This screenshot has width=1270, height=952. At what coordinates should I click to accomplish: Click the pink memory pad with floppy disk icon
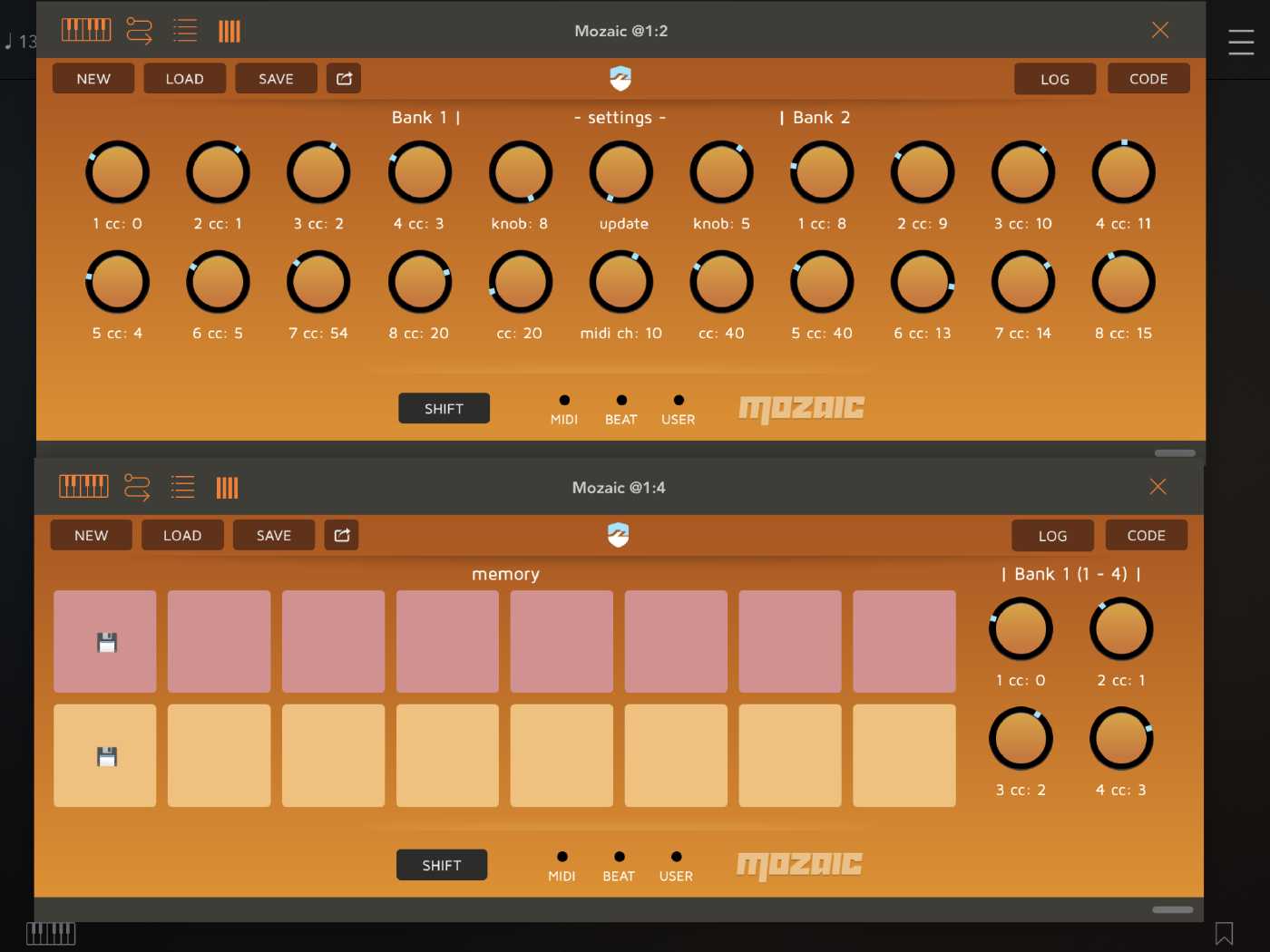tap(105, 642)
